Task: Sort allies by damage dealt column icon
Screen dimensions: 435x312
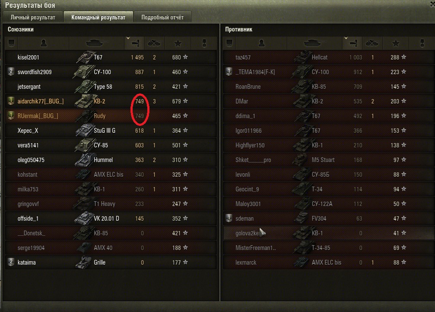Action: [x=135, y=43]
